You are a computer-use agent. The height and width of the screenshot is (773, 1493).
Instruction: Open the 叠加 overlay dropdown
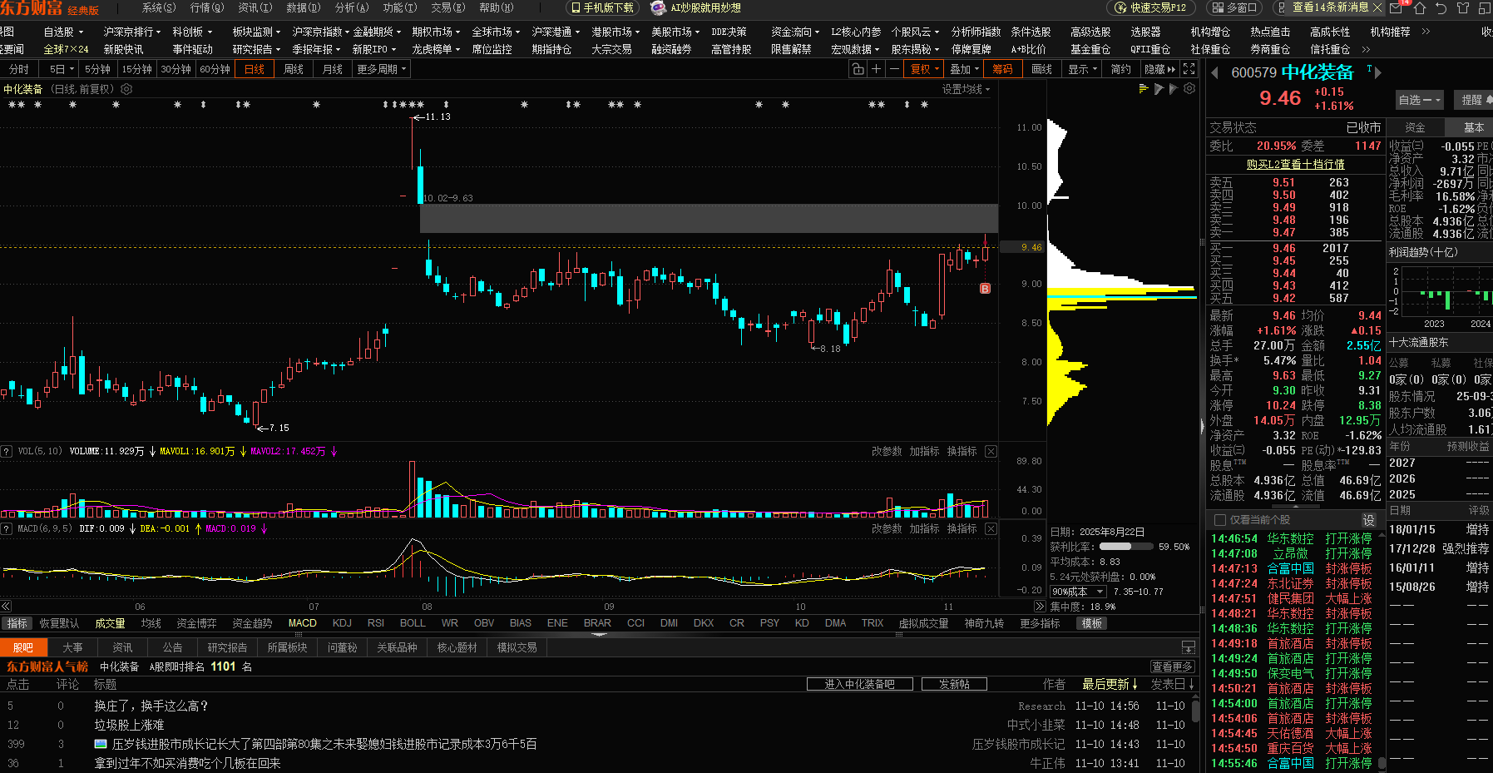(x=964, y=69)
